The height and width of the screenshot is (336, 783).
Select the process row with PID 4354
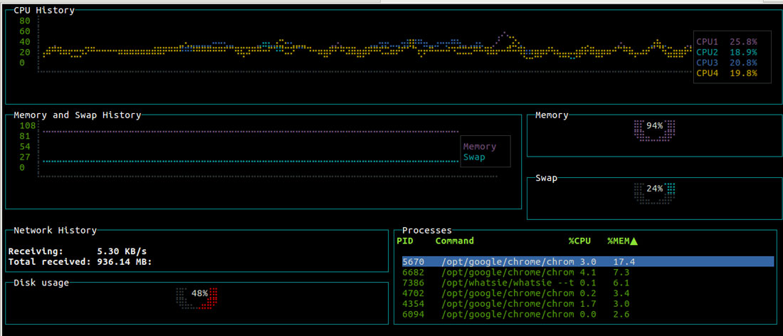[x=588, y=304]
